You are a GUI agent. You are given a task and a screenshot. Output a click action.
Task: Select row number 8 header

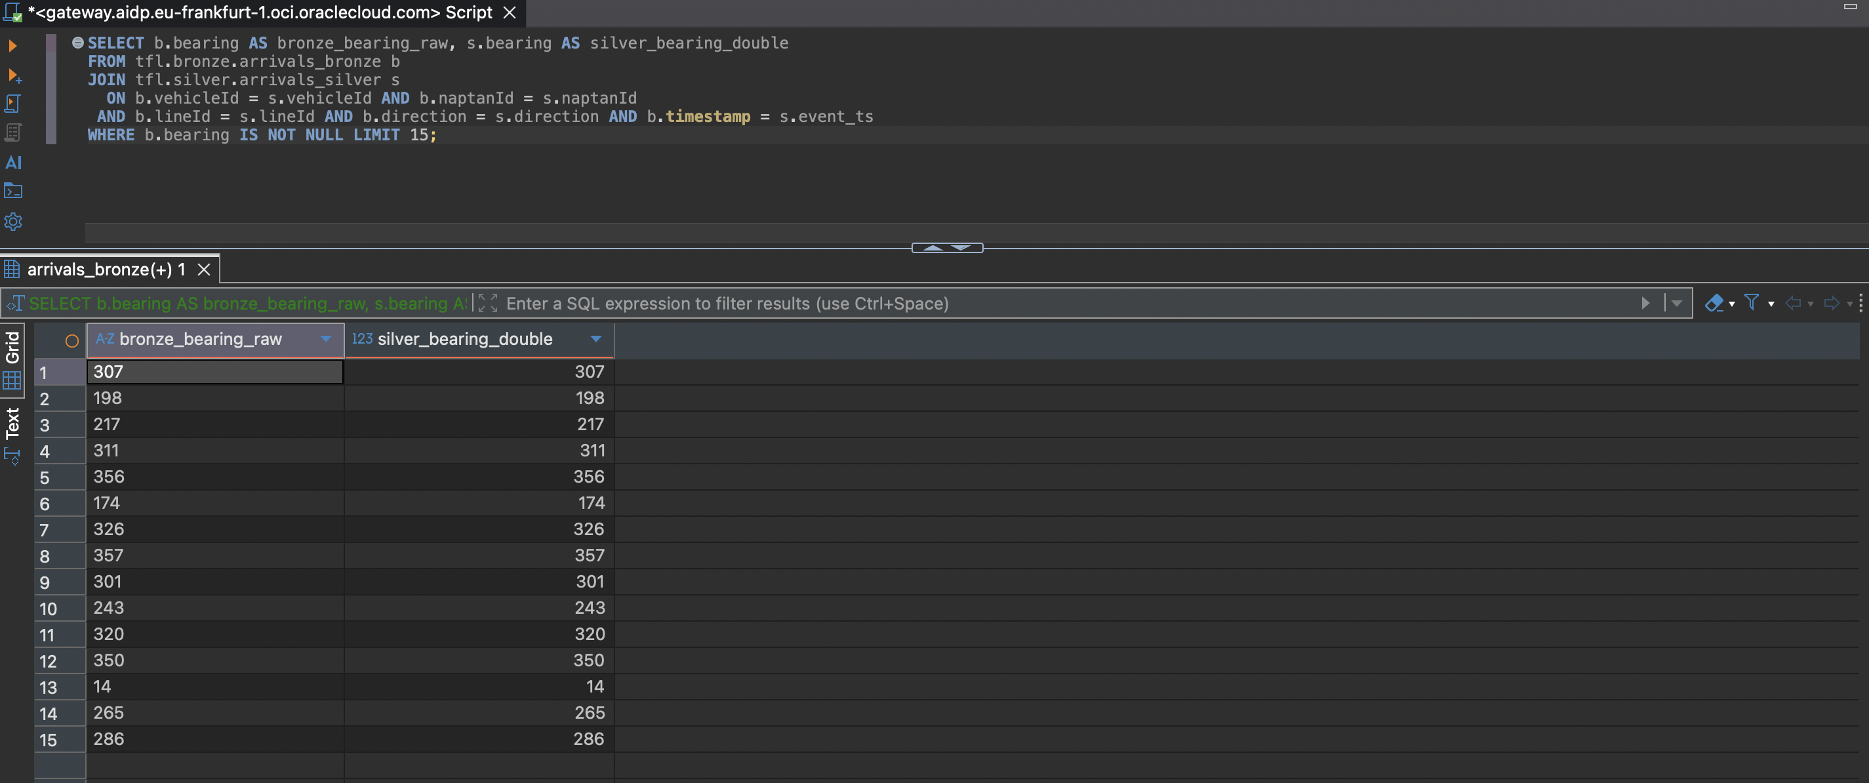tap(60, 556)
